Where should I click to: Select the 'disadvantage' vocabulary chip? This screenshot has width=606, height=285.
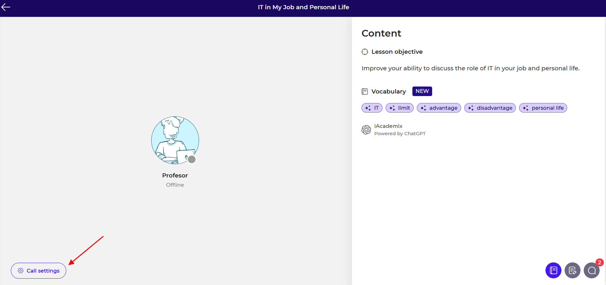tap(490, 108)
